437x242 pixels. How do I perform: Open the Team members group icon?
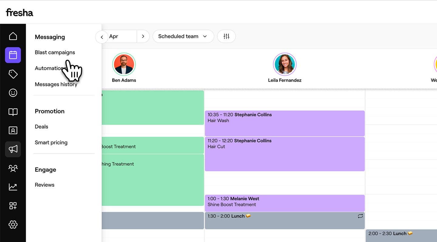[x=13, y=168]
